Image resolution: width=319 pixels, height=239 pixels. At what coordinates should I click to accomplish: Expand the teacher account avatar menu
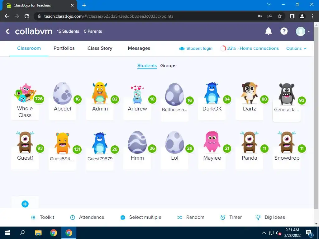click(x=303, y=31)
